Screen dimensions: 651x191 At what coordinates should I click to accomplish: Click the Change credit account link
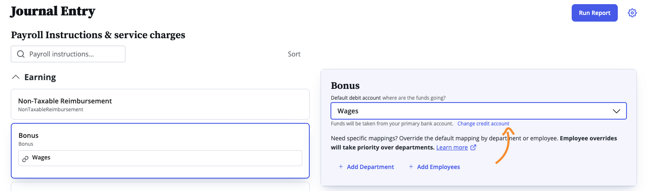483,123
